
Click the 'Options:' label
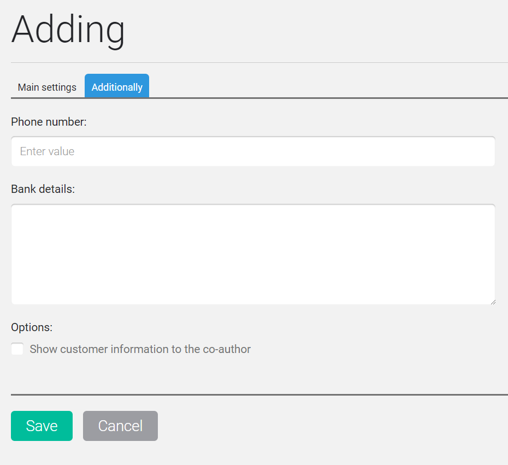pyautogui.click(x=32, y=327)
